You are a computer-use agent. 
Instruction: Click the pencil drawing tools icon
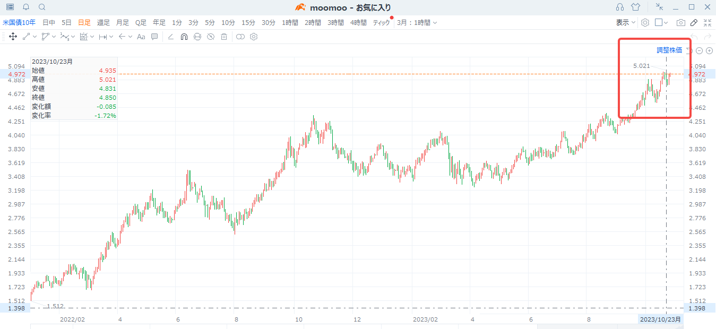click(694, 23)
